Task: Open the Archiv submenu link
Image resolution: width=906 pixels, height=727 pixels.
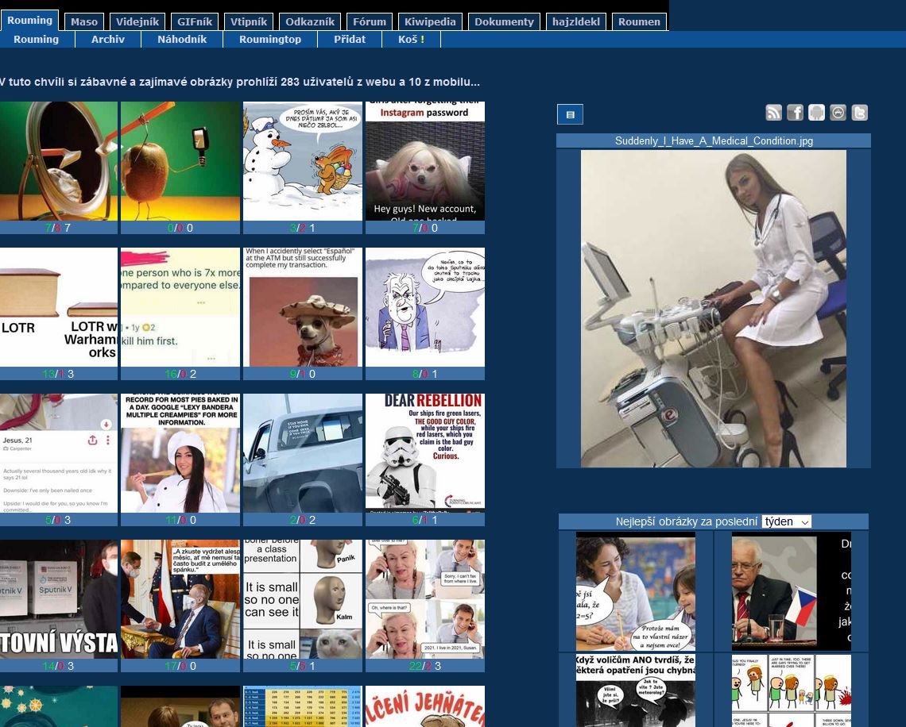Action: pos(108,39)
